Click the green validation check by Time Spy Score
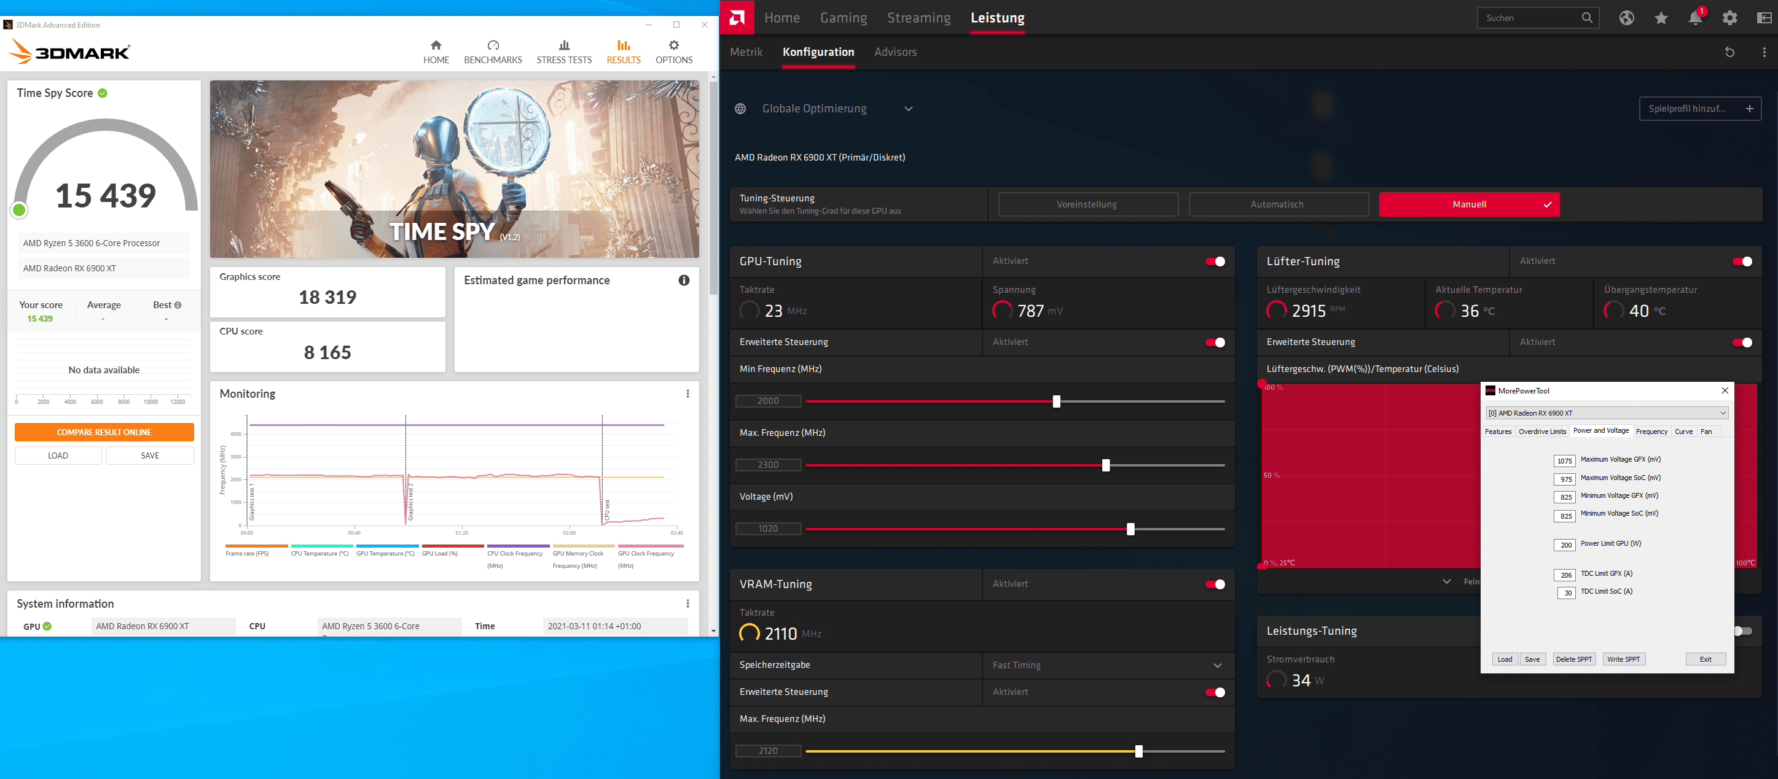1778x779 pixels. (x=102, y=93)
